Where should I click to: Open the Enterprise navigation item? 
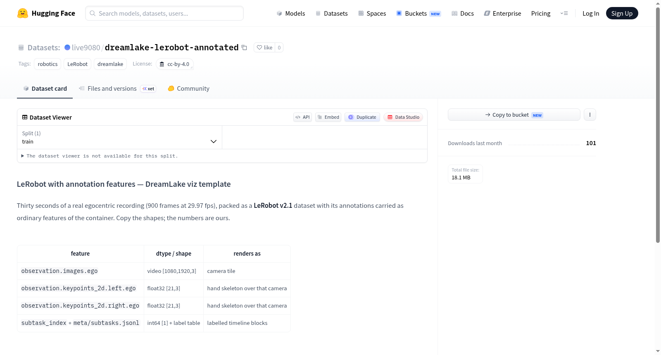503,13
